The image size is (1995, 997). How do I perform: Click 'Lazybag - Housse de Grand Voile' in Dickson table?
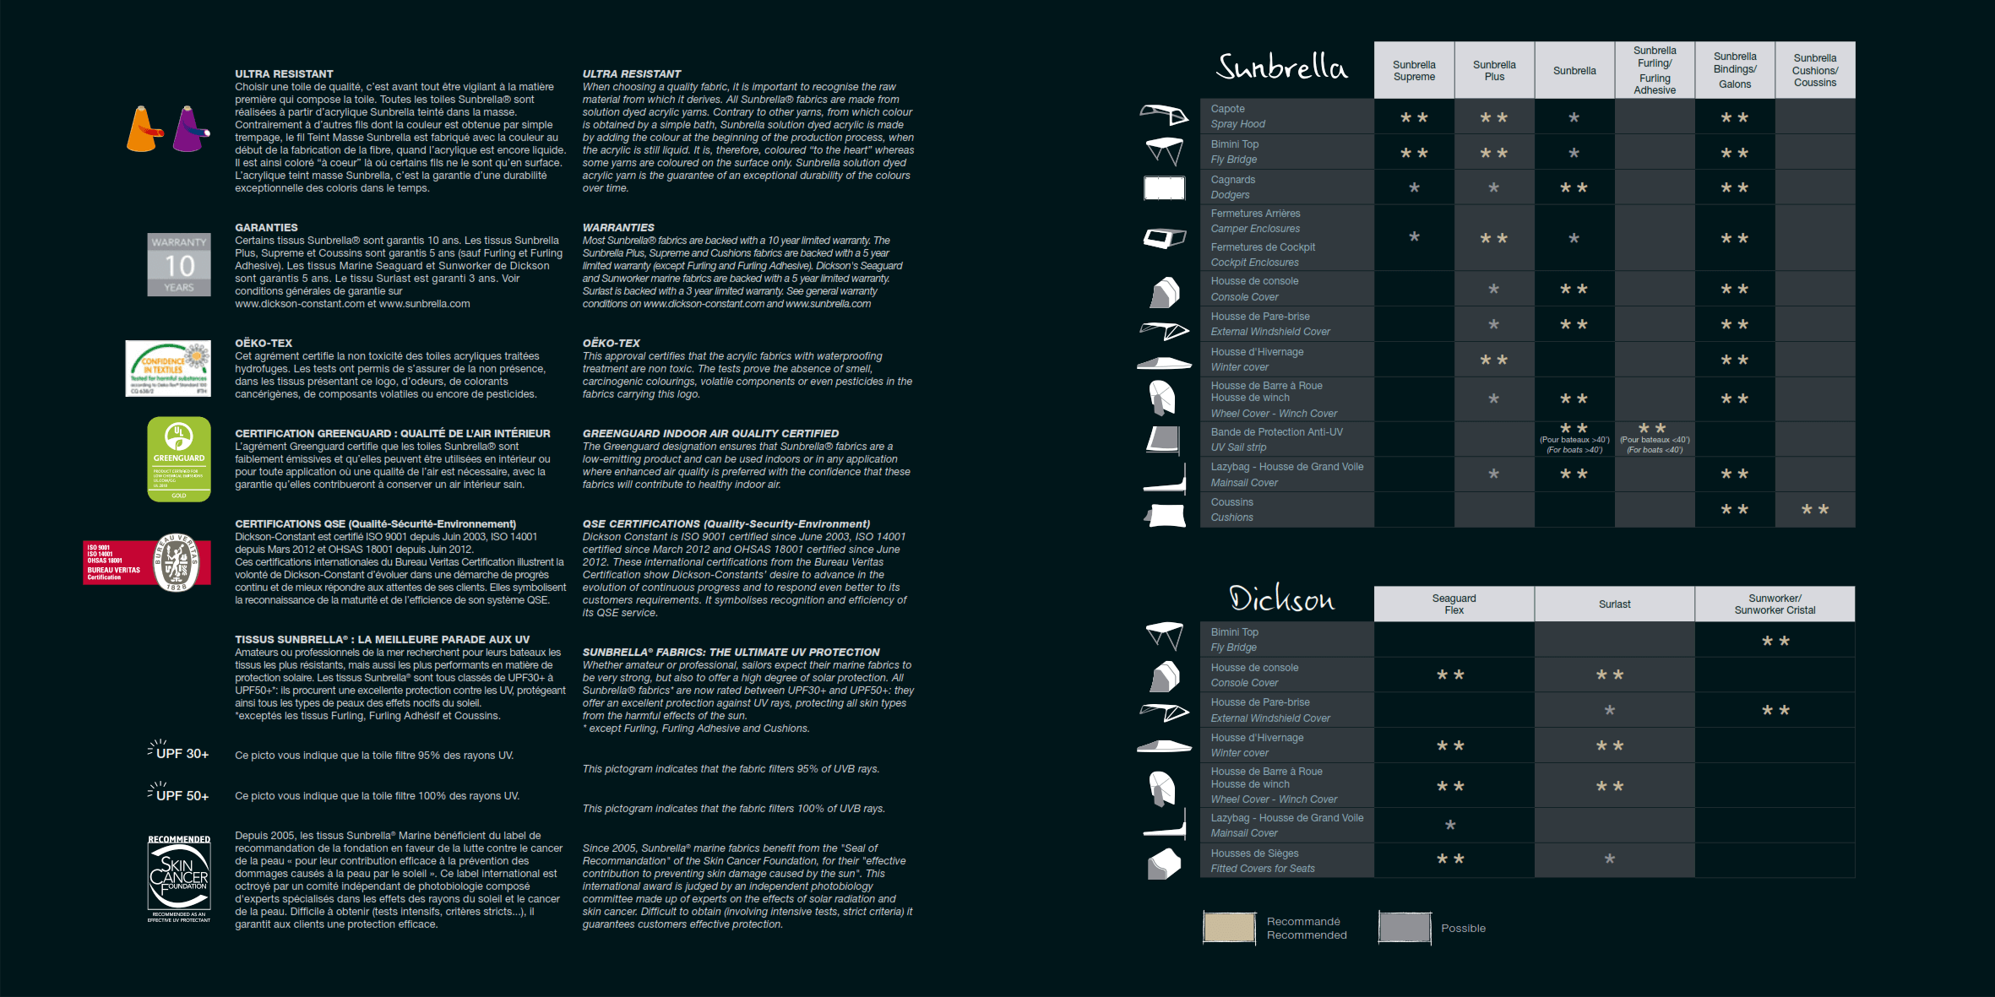[x=1287, y=818]
